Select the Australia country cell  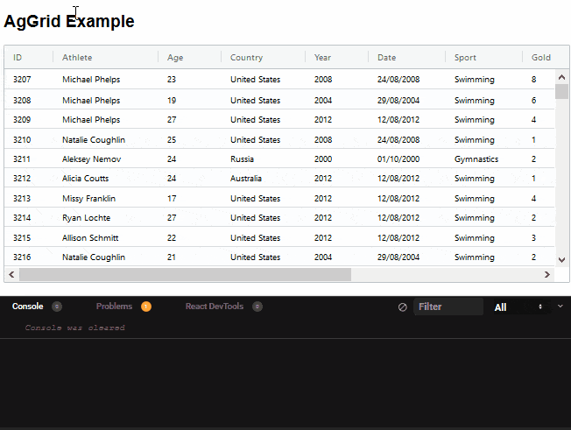[246, 179]
